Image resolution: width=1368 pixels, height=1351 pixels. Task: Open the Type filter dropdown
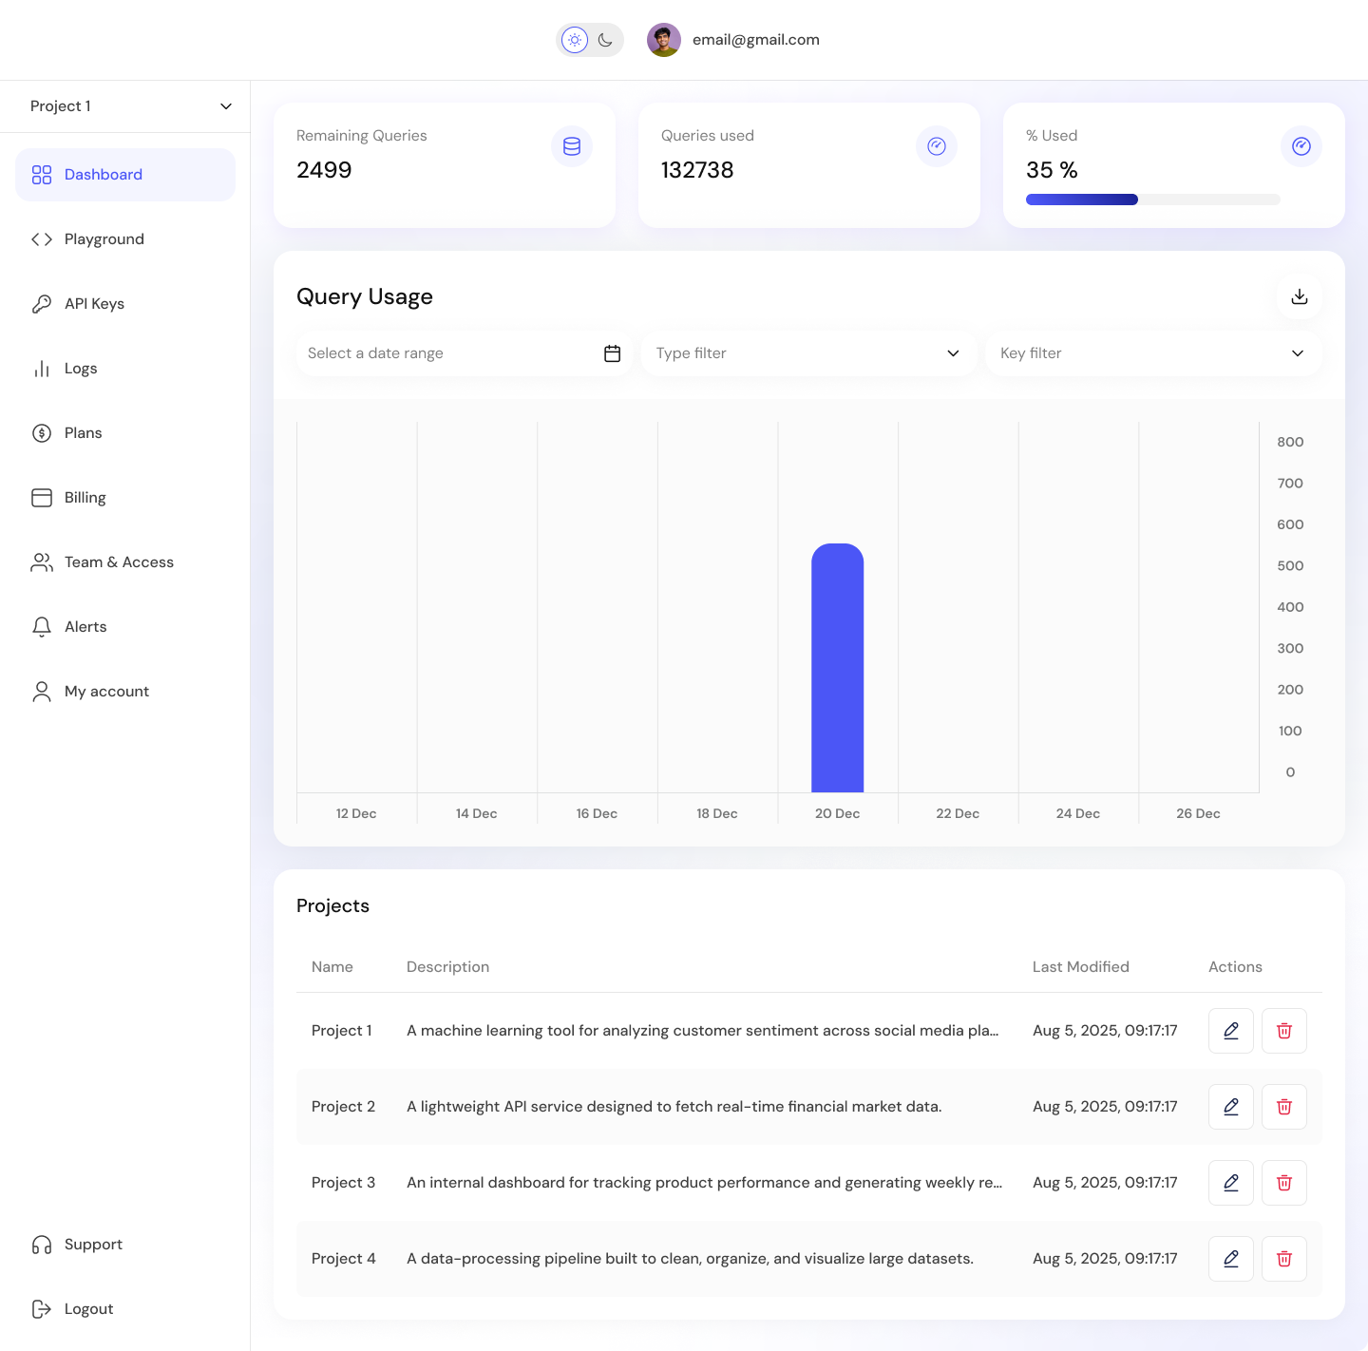(x=808, y=353)
